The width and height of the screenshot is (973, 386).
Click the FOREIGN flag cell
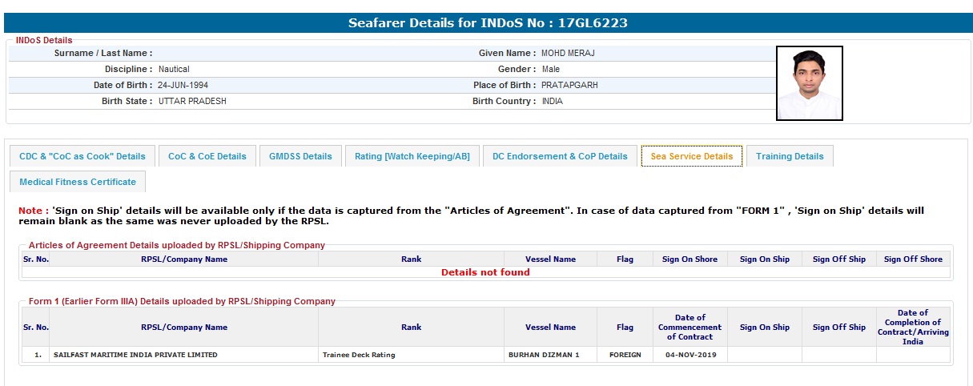pyautogui.click(x=625, y=355)
